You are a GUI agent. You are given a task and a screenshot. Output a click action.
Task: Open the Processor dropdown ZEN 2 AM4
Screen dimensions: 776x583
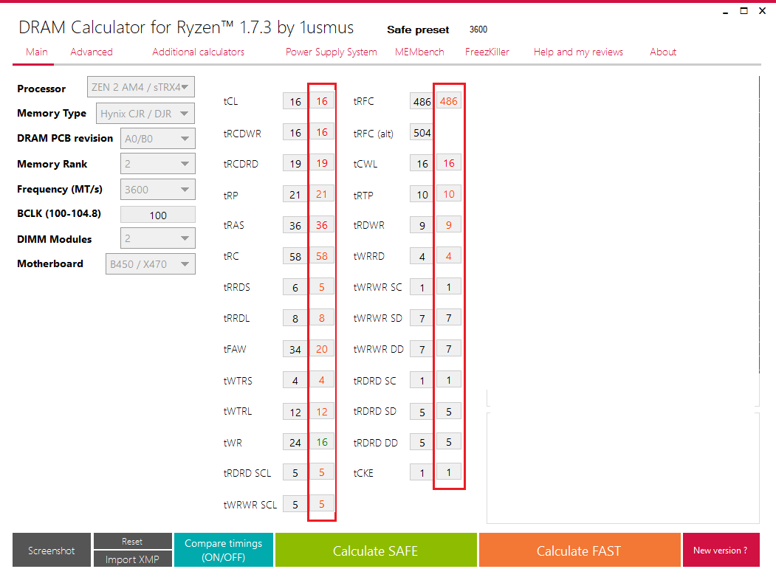(141, 87)
